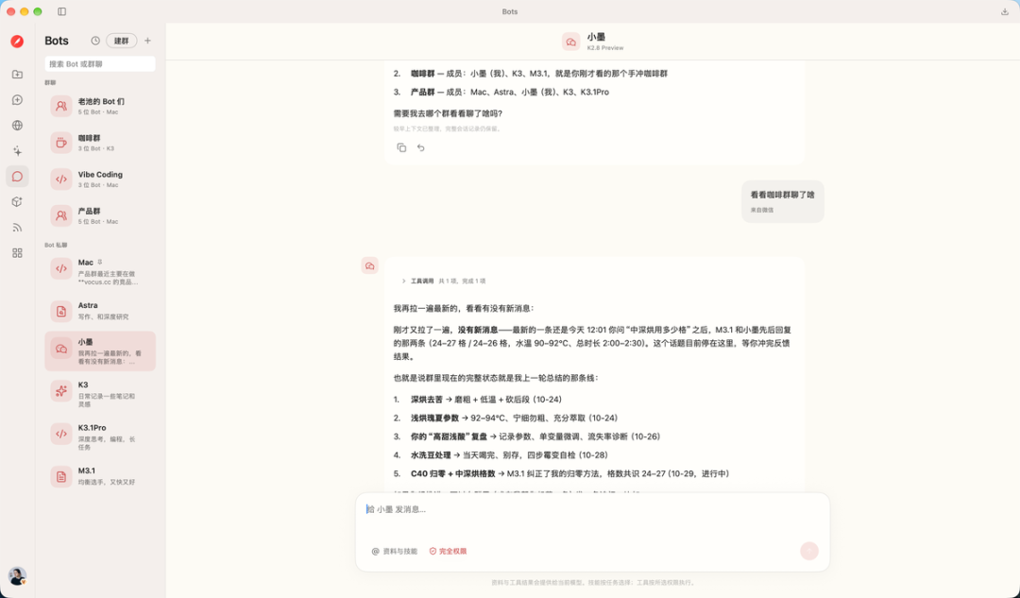Screen dimensions: 1020x598
Task: Select the sparkle icon in left rail
Action: (x=18, y=151)
